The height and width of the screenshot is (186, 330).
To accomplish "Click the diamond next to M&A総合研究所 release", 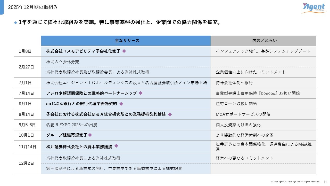I will click(170, 114).
